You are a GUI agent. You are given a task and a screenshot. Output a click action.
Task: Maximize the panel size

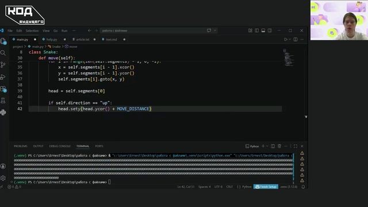pyautogui.click(x=296, y=146)
